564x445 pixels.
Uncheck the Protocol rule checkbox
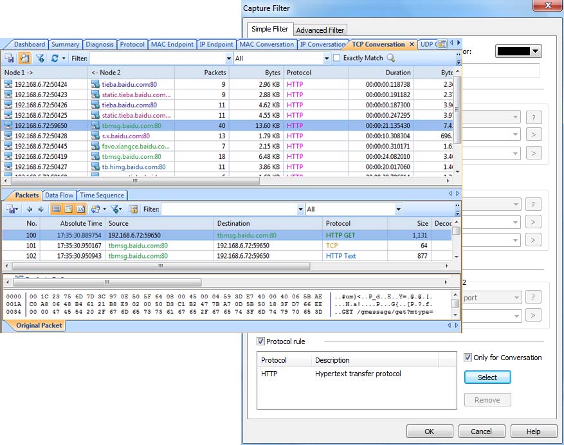point(261,341)
